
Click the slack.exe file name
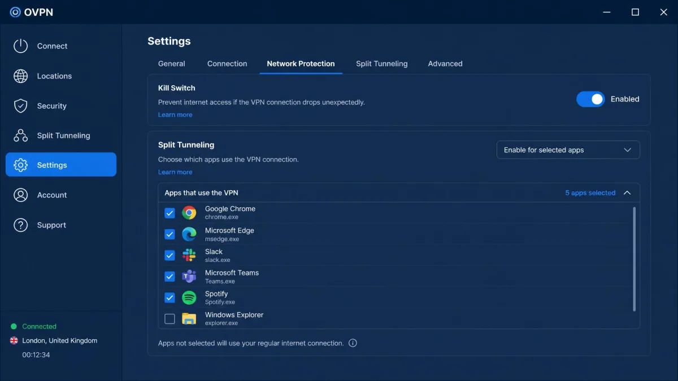218,260
